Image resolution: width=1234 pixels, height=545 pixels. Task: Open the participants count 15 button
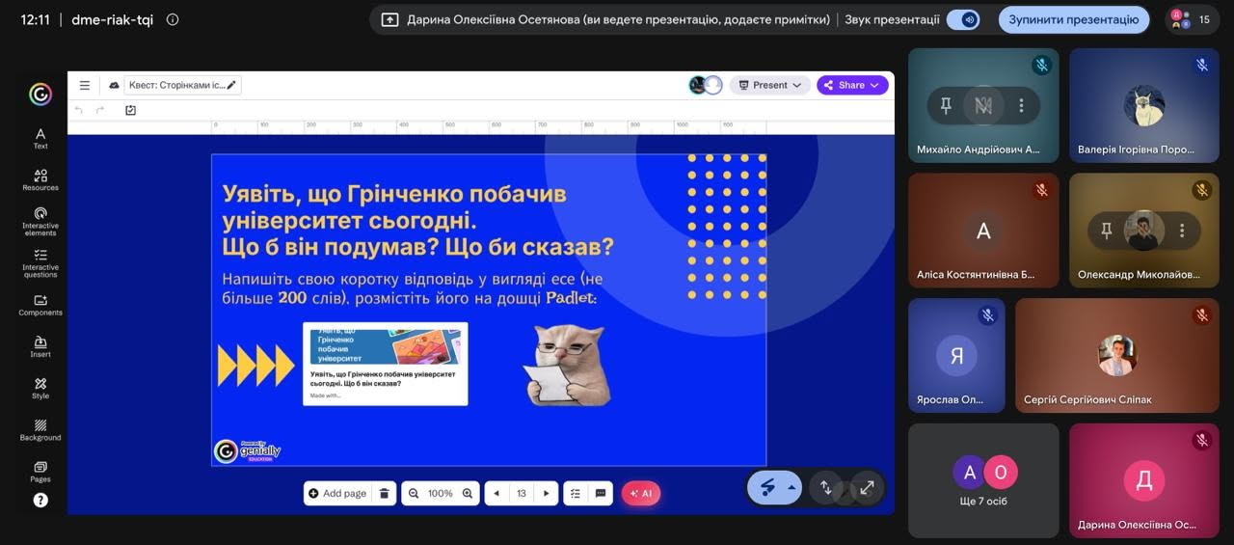[x=1191, y=19]
